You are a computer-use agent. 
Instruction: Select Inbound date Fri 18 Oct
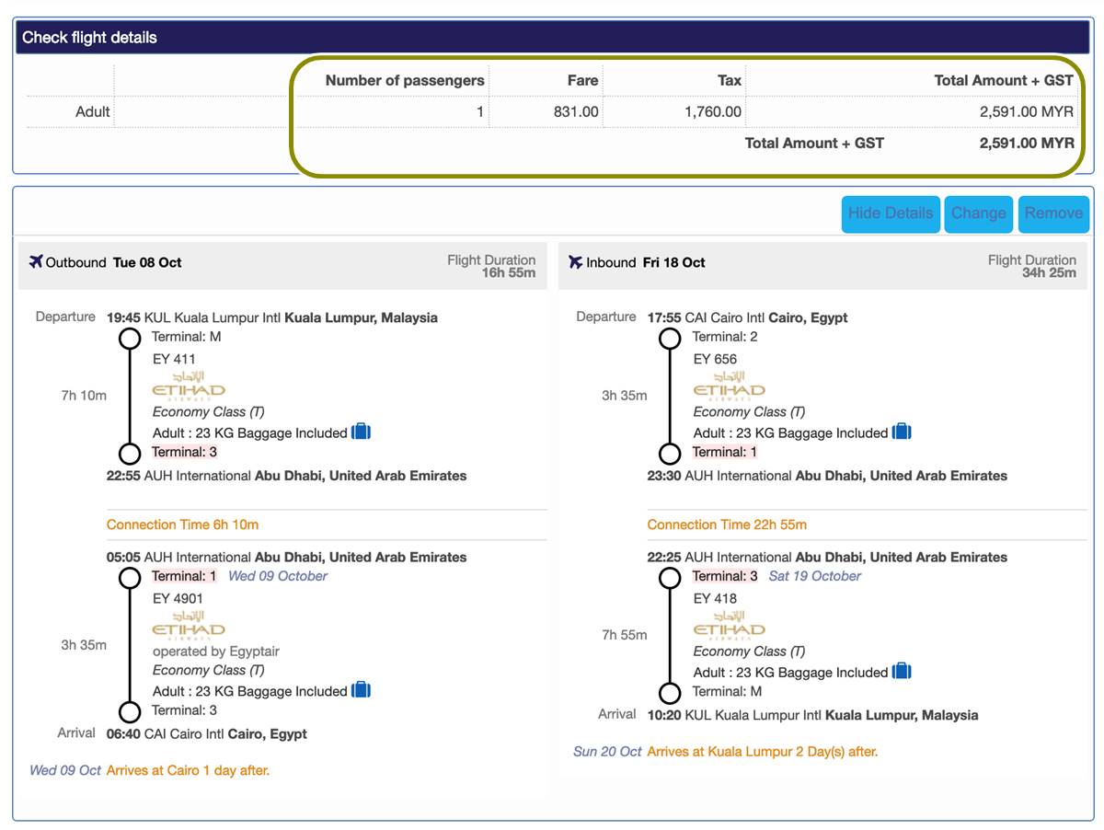click(674, 262)
